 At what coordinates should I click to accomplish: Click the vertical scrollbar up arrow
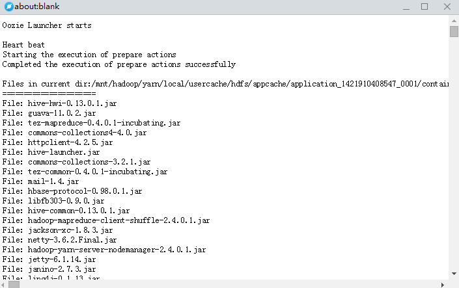point(454,21)
